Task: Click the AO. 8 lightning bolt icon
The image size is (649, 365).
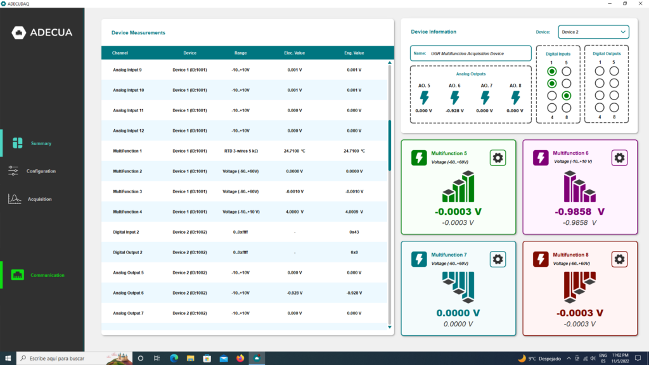Action: (x=515, y=98)
